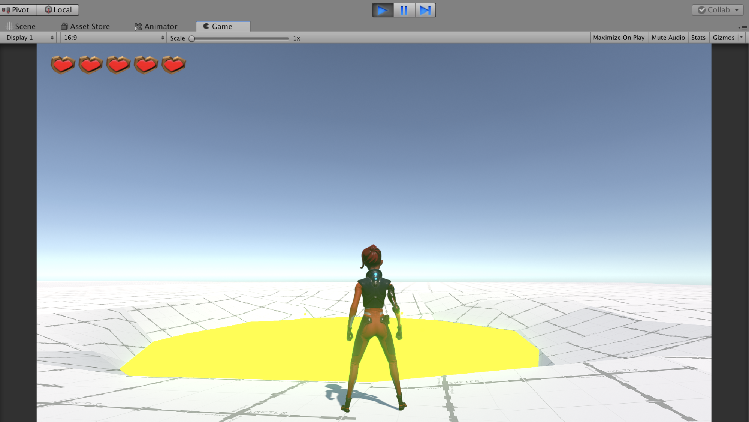Image resolution: width=749 pixels, height=422 pixels.
Task: Expand the Gizmos dropdown arrow
Action: pyautogui.click(x=741, y=37)
